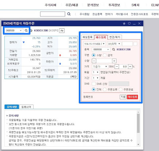Image resolution: width=159 pixels, height=151 pixels.
Task: Switch to the 매도등록 tab
Action: (x=87, y=37)
